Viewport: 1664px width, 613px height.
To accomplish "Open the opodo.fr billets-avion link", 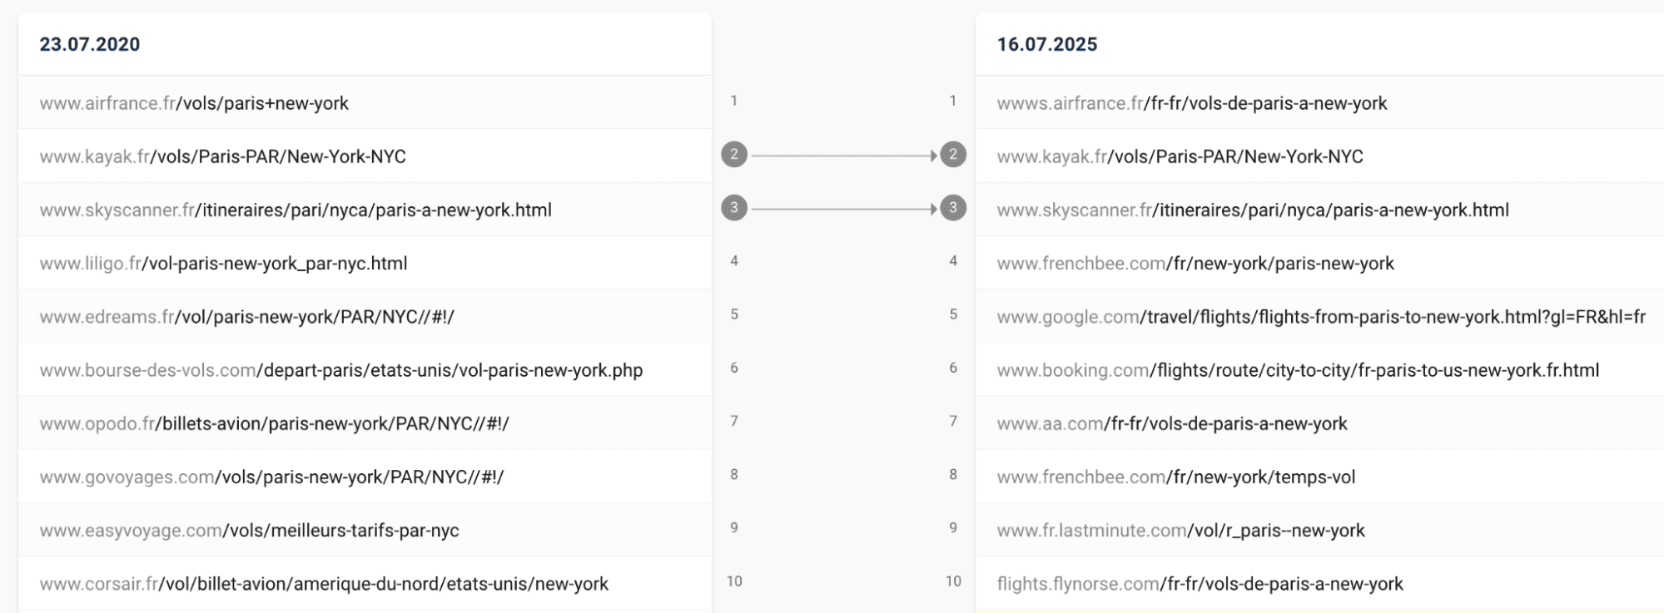I will click(x=274, y=423).
